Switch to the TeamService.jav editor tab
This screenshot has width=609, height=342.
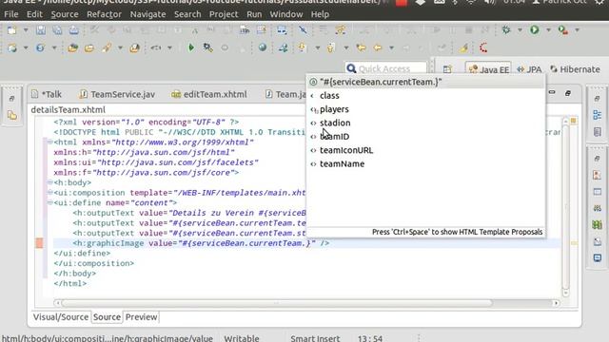point(117,94)
